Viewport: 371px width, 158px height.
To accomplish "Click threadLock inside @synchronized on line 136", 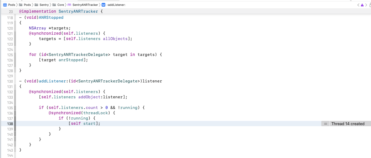I will coord(95,113).
